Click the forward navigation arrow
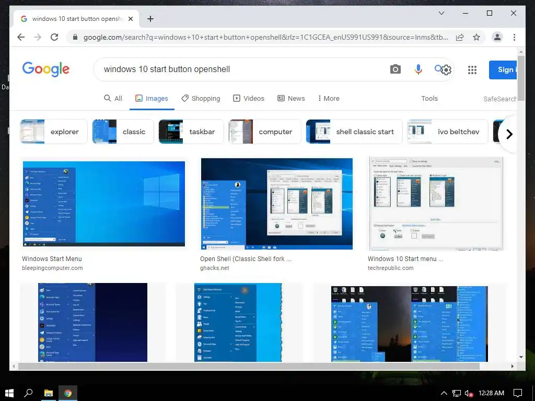The width and height of the screenshot is (535, 401). (x=38, y=37)
